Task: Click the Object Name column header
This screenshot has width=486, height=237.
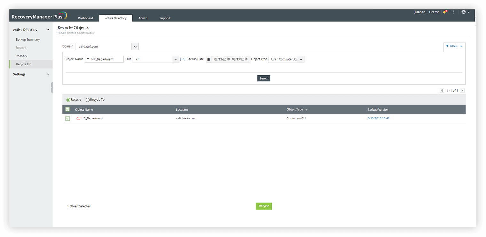Action: tap(84, 110)
